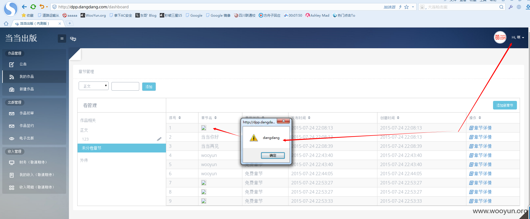The image size is (530, 219).
Task: Open 章节详情 for row 2 当当你好
Action: (480, 137)
